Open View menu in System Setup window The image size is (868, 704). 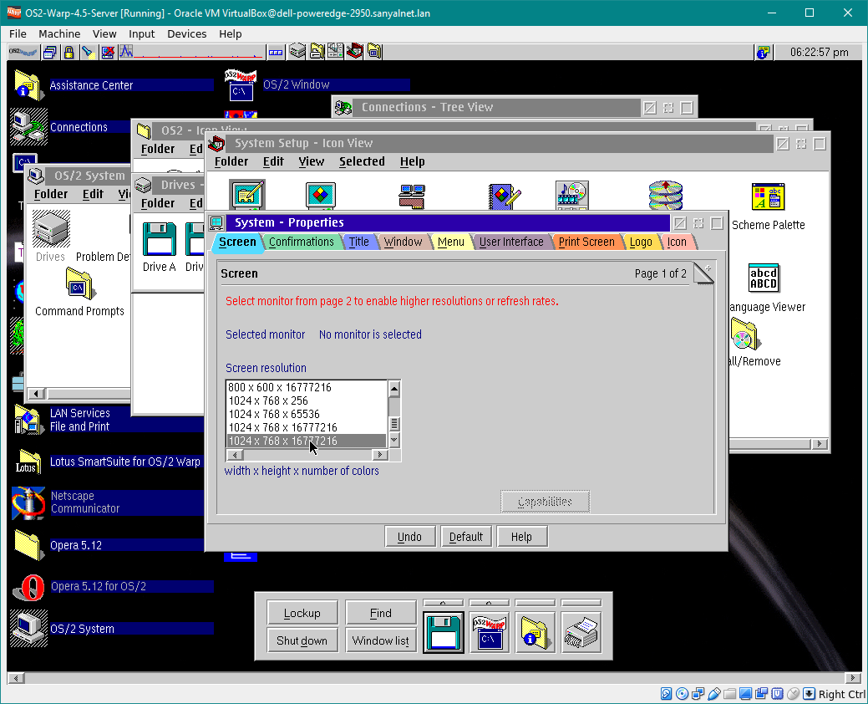311,161
